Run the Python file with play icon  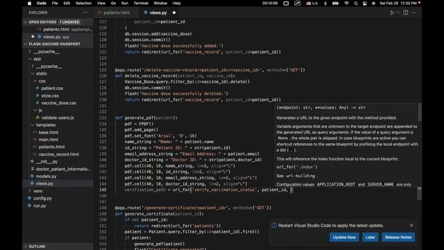tap(392, 12)
